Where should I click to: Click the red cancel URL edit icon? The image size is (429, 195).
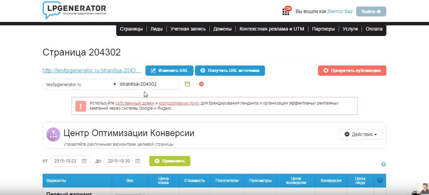[202, 84]
